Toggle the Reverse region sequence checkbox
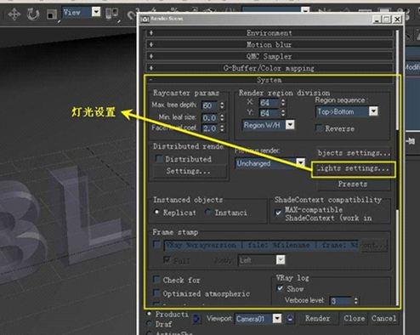Viewport: 420px width, 335px height. [319, 128]
